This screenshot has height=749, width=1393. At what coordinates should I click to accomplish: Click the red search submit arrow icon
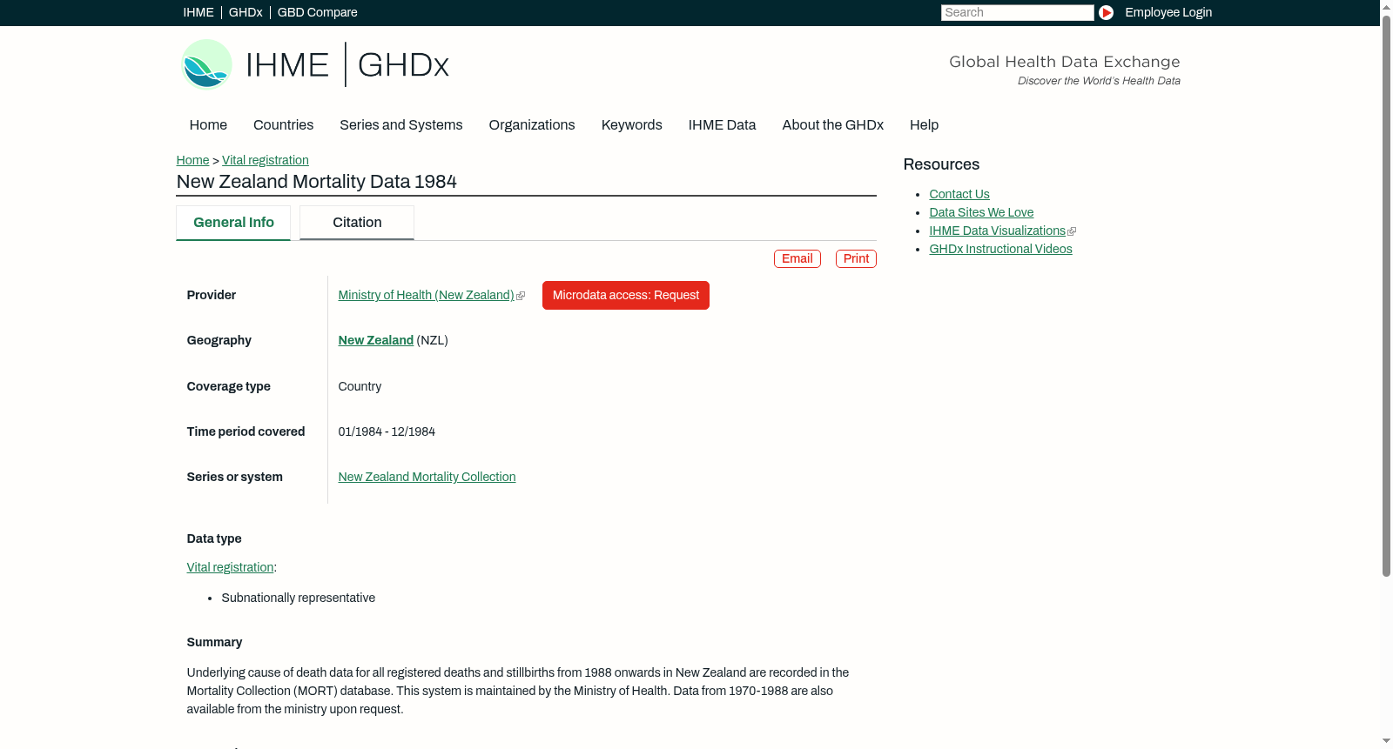click(1106, 12)
